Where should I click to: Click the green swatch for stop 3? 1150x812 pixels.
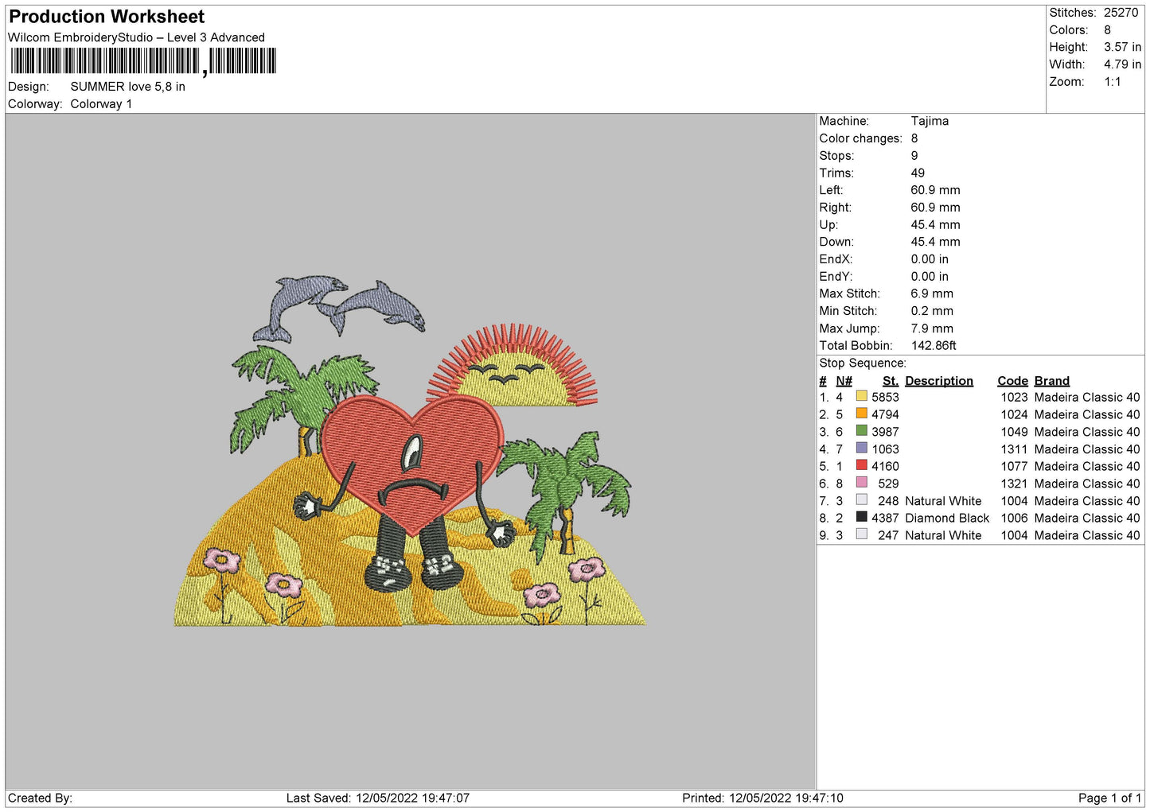(x=861, y=430)
